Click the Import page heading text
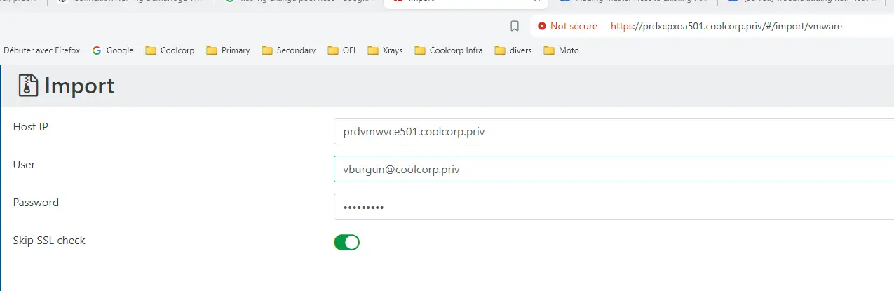 pos(79,86)
